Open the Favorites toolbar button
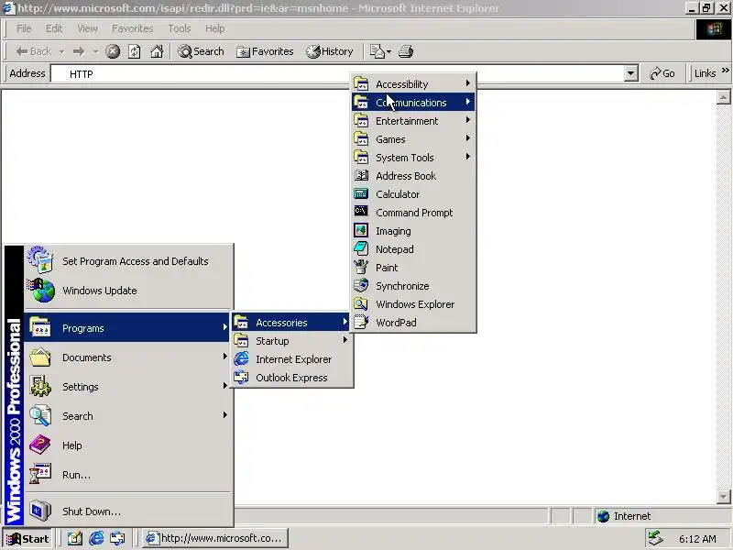 [265, 51]
